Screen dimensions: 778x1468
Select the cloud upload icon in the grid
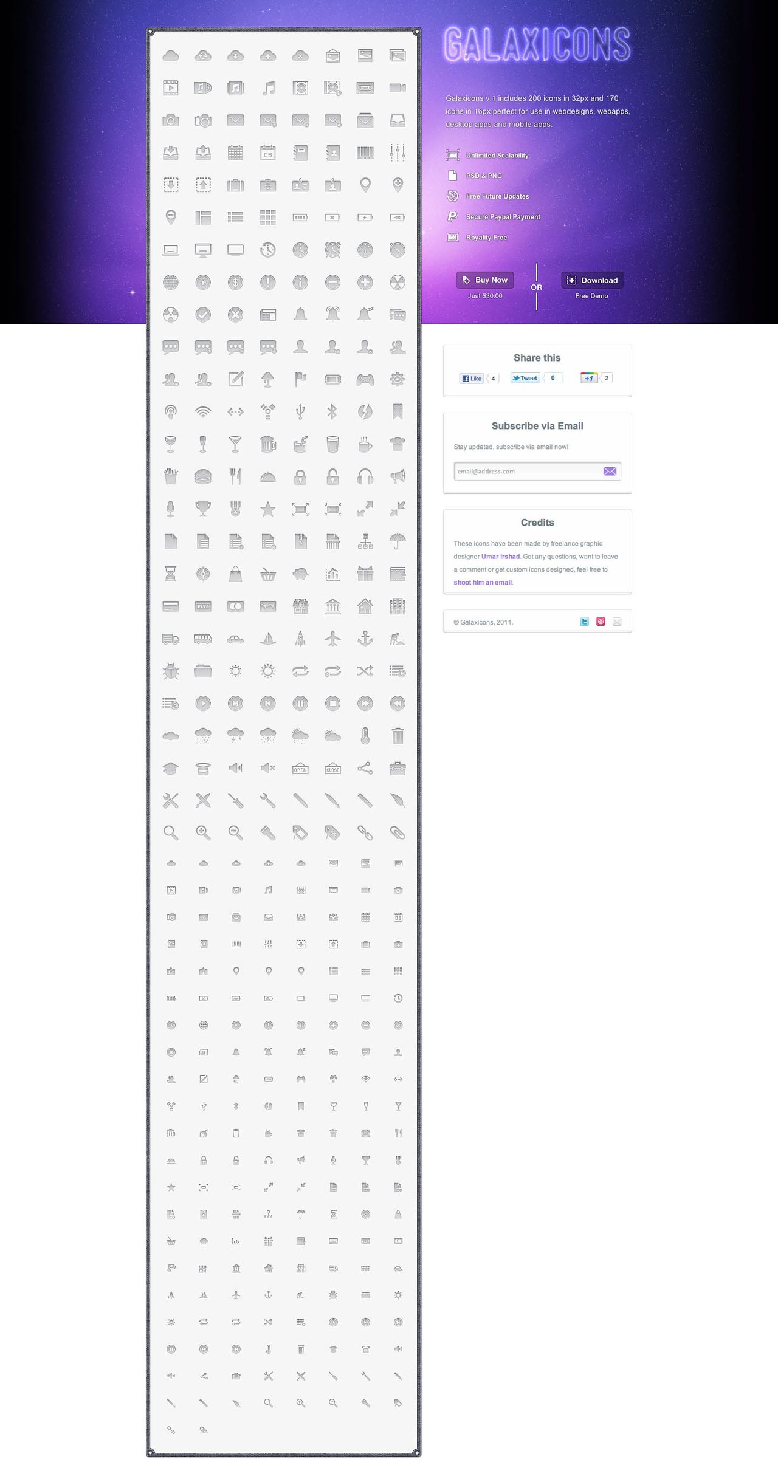click(x=268, y=55)
